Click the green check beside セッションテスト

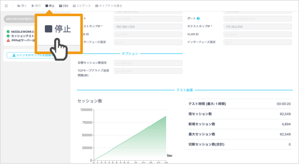pos(8,36)
